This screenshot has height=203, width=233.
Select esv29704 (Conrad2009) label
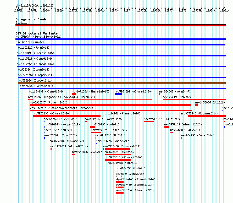(x=36, y=86)
